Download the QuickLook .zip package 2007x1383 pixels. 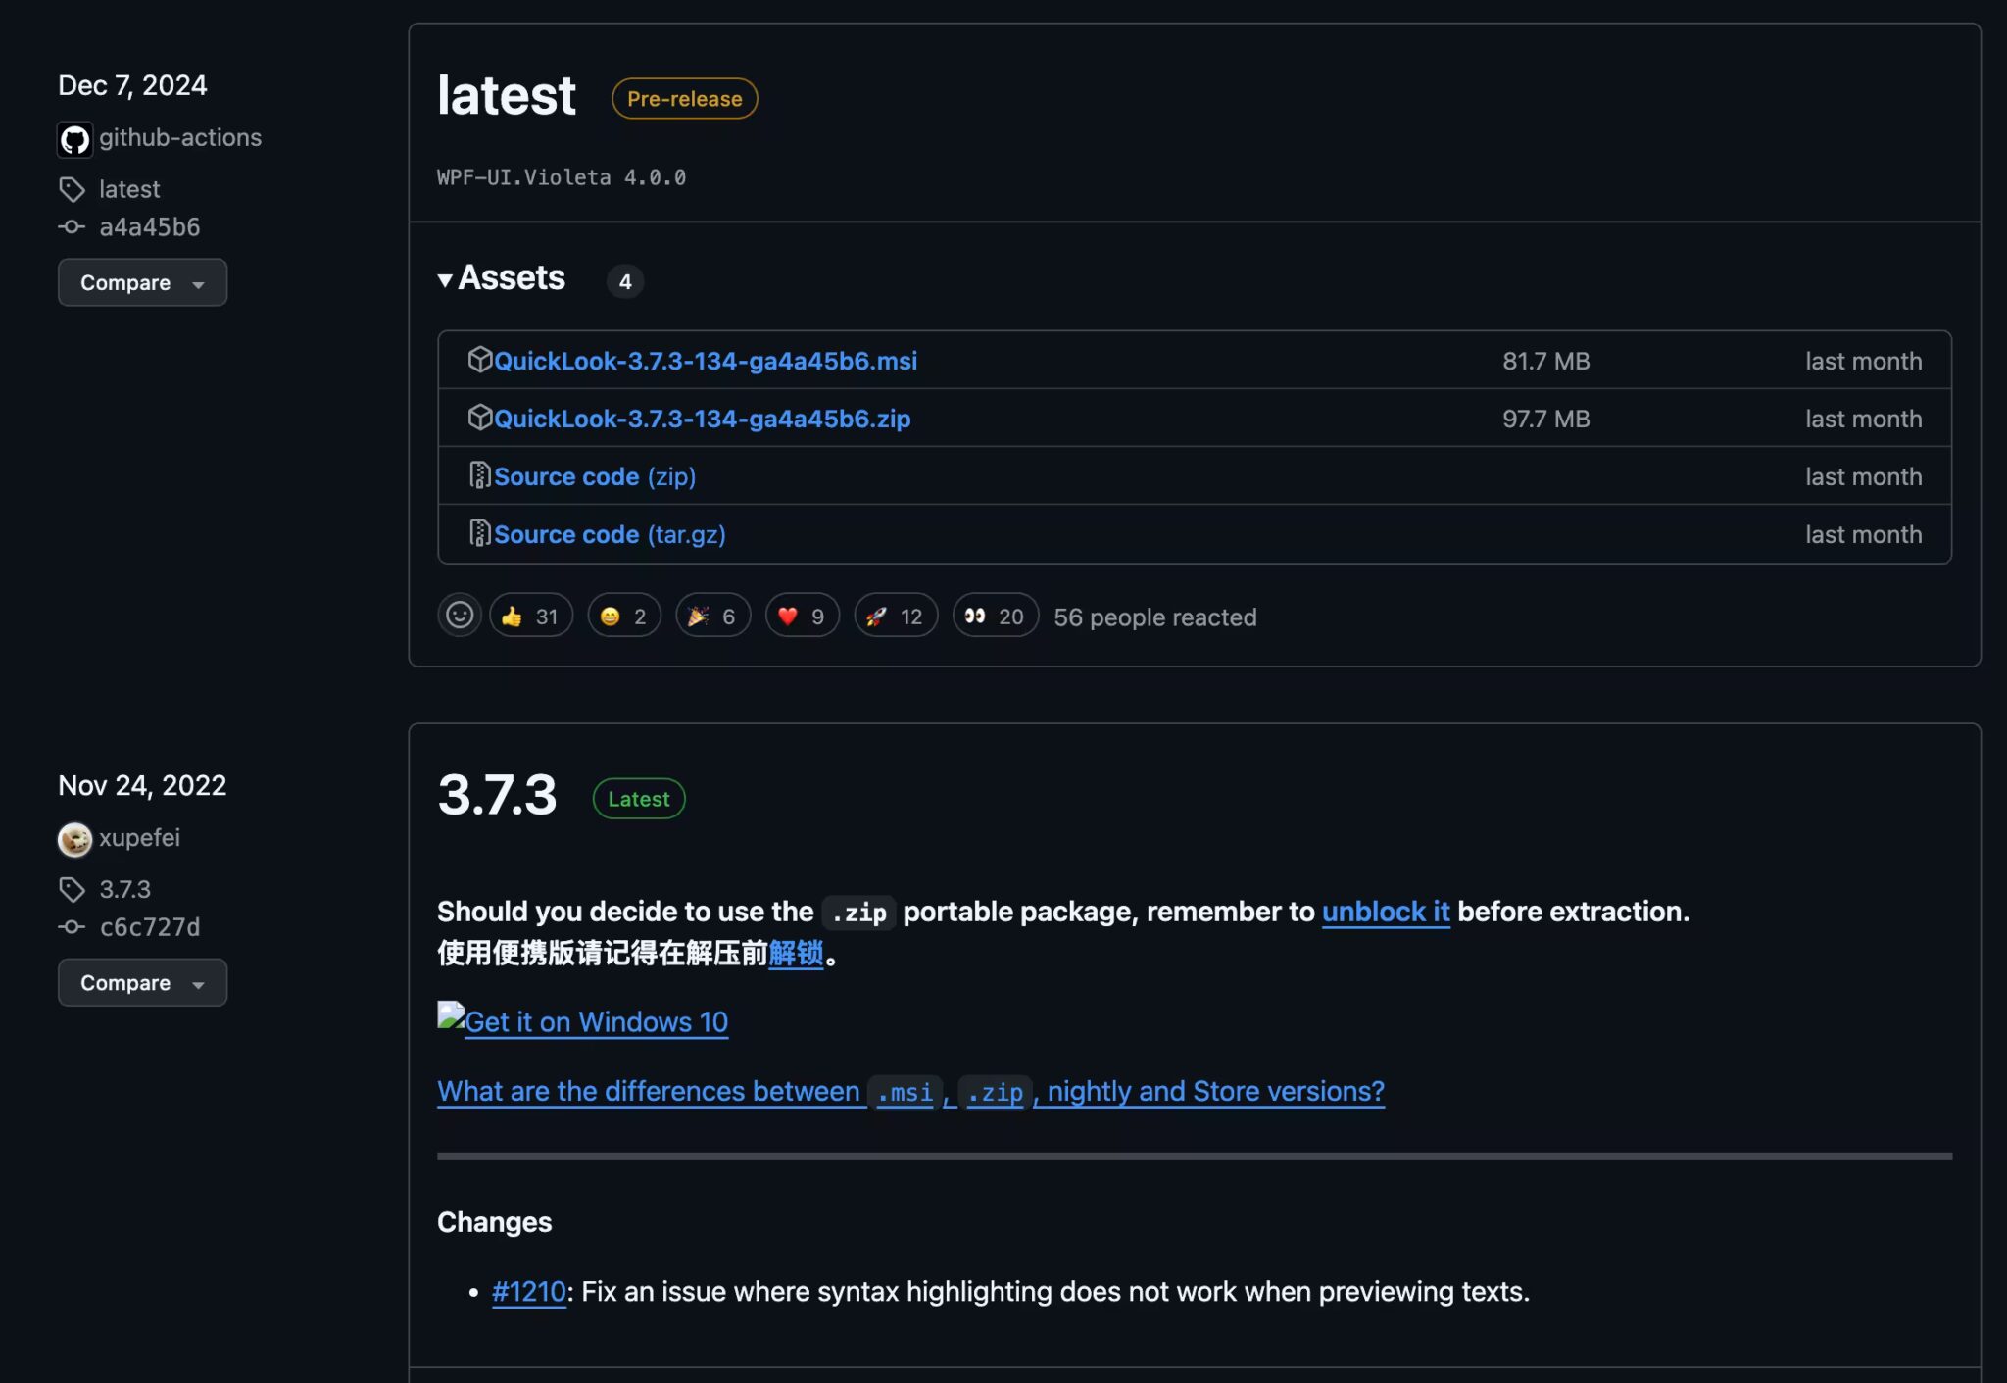pyautogui.click(x=702, y=419)
